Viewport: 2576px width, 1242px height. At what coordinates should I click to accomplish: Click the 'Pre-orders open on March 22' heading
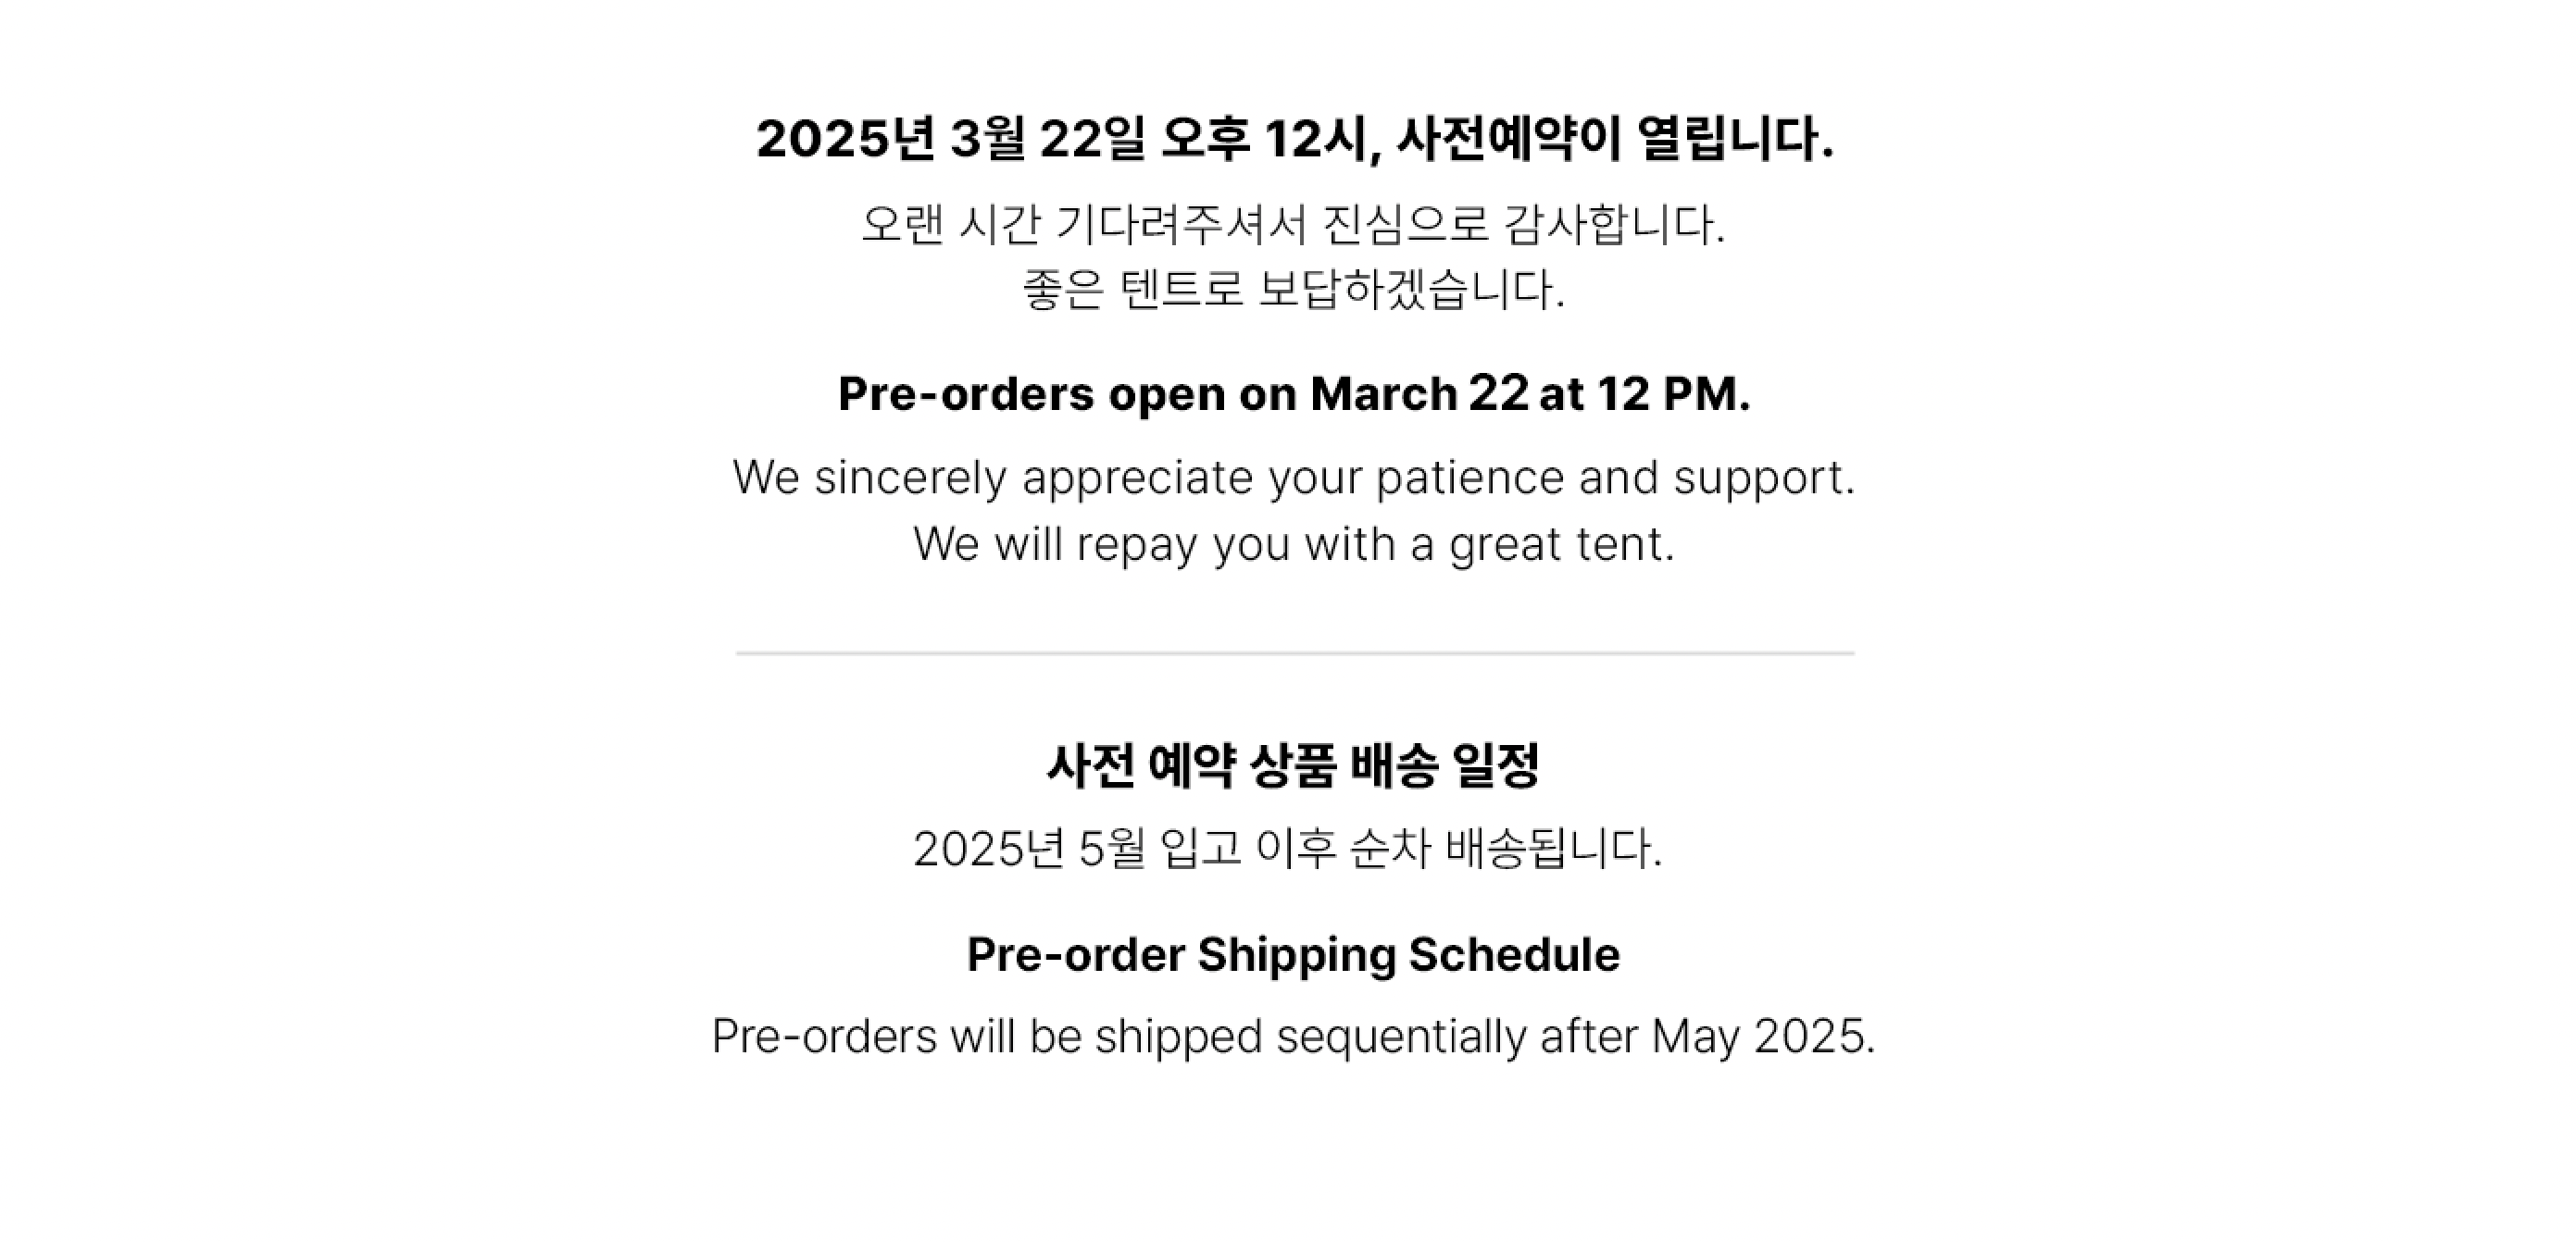click(1294, 393)
